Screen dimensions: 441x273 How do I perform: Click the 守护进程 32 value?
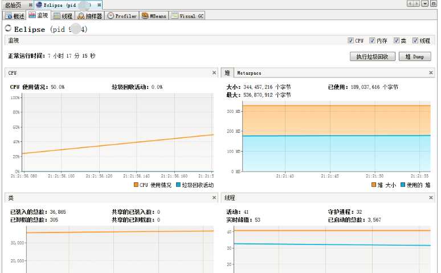359,211
